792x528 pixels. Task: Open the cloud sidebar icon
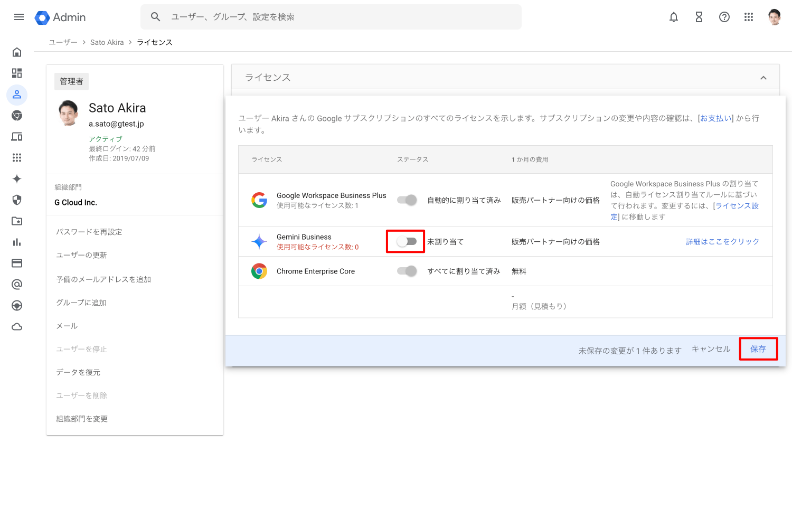point(17,327)
